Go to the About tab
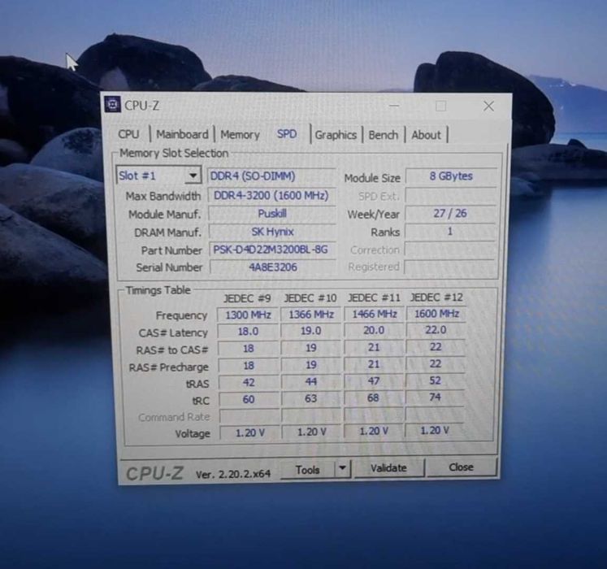The width and height of the screenshot is (607, 569). (x=426, y=135)
